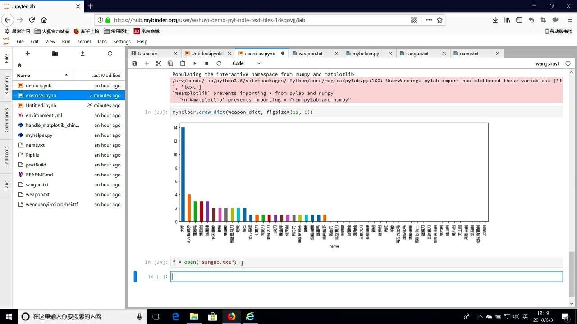Image resolution: width=577 pixels, height=324 pixels.
Task: Run the current notebook cell
Action: (x=195, y=63)
